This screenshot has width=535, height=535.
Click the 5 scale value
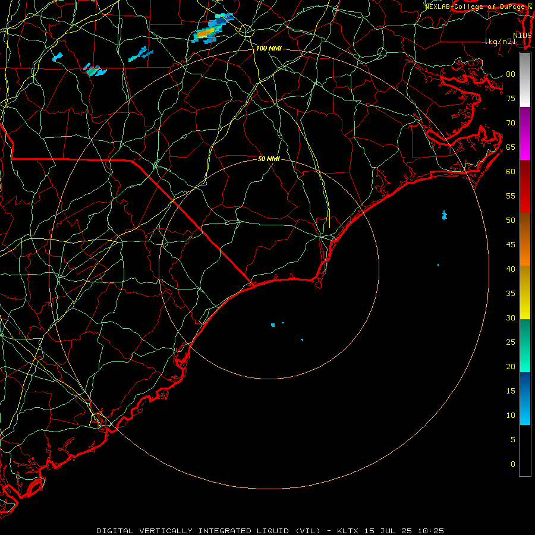point(513,439)
